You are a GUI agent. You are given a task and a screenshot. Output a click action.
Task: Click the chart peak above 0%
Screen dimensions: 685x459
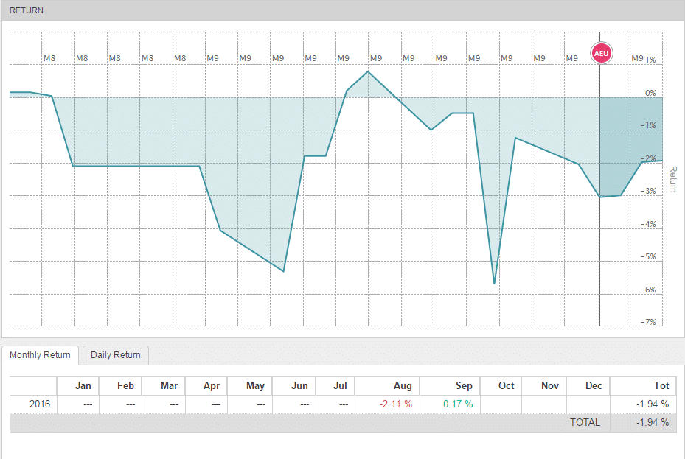click(x=368, y=71)
